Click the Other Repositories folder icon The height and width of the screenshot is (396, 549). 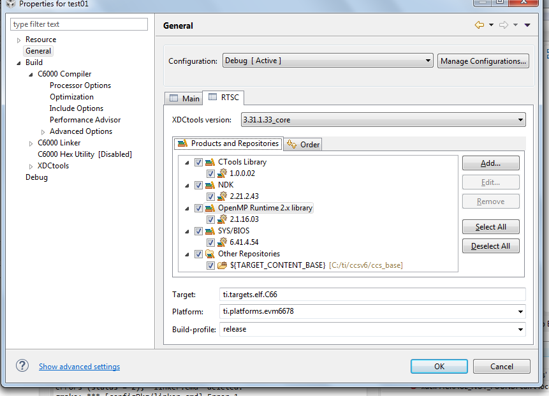tap(210, 254)
